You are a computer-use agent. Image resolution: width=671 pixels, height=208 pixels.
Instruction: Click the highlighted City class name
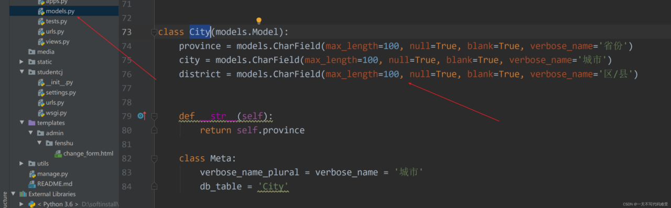pos(200,32)
